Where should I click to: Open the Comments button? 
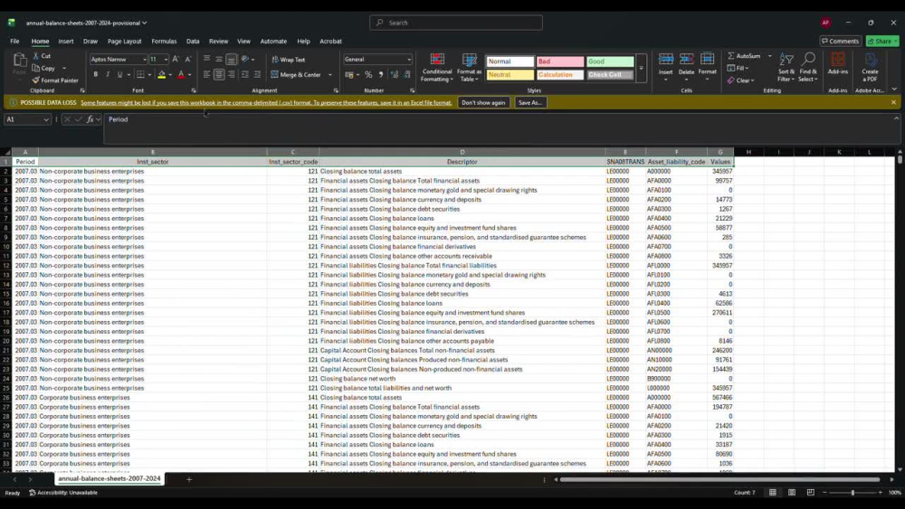coord(841,41)
